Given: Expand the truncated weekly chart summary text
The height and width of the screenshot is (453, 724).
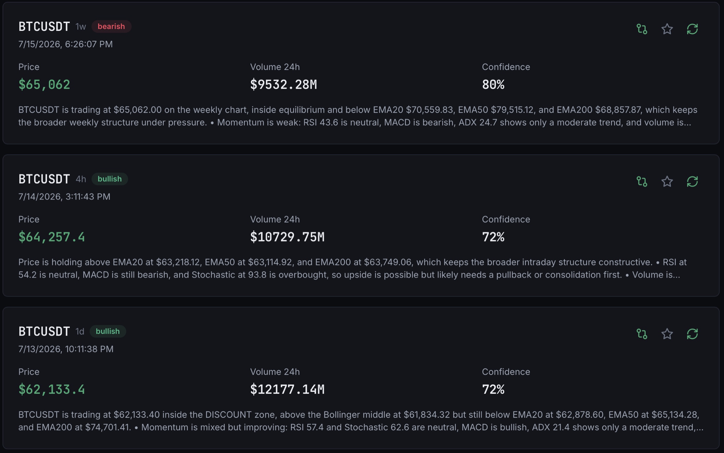Looking at the screenshot, I should [x=358, y=116].
